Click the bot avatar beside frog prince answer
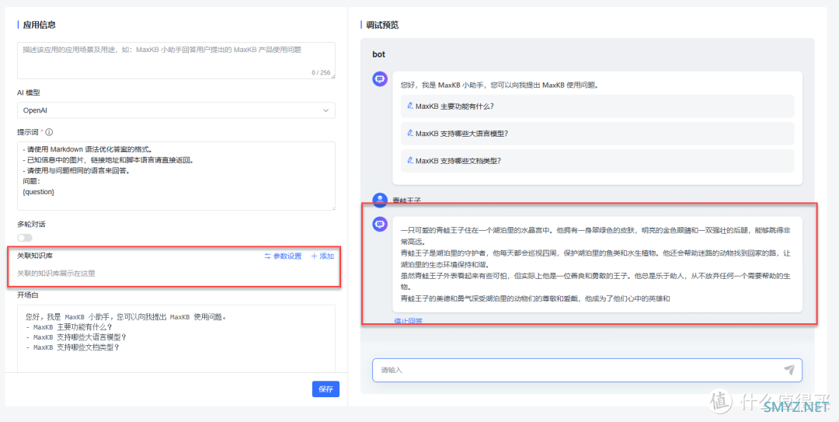839x422 pixels. pyautogui.click(x=380, y=225)
